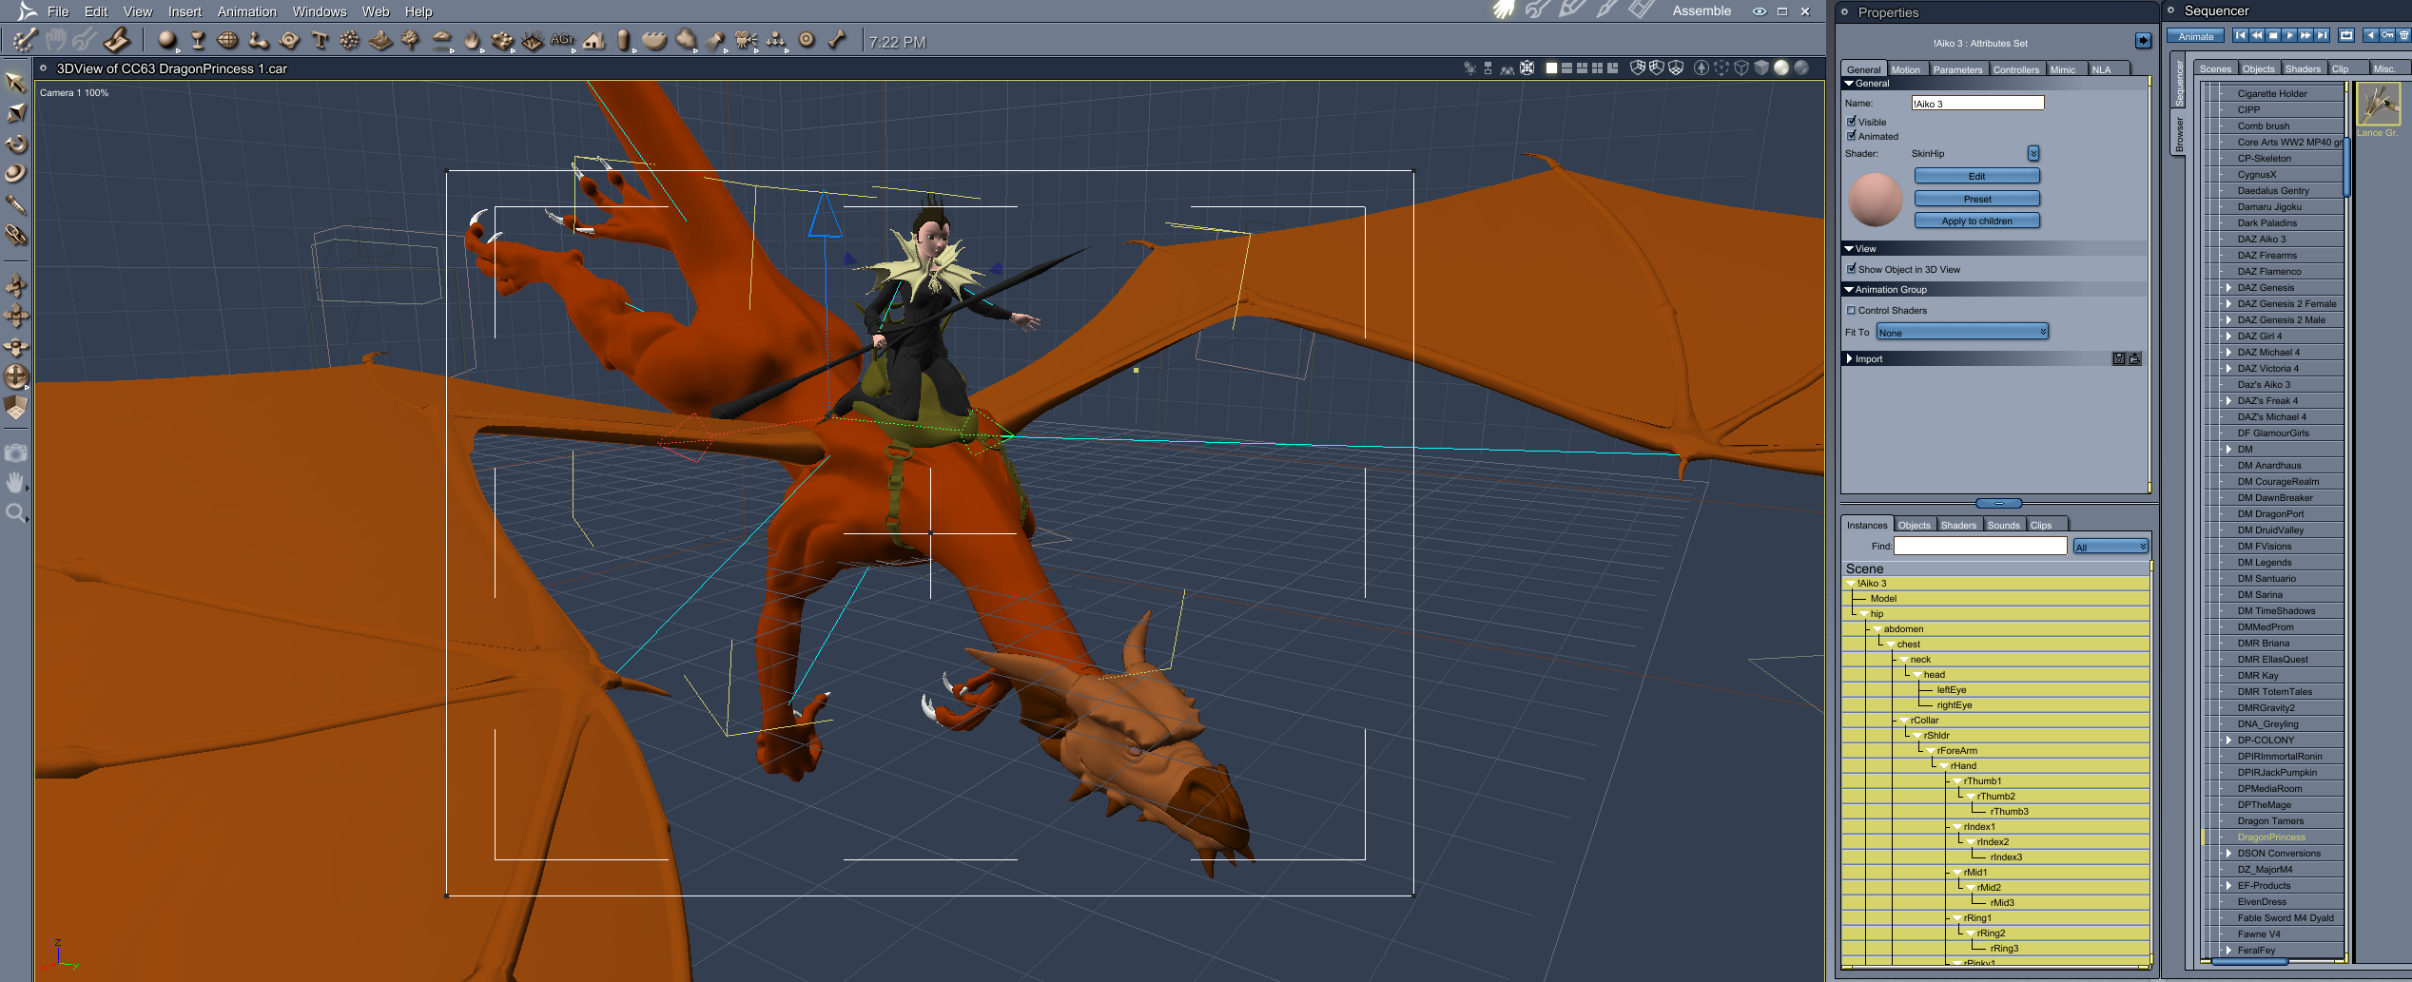This screenshot has width=2412, height=982.
Task: Collapse the Animation Group section
Action: [x=1850, y=290]
